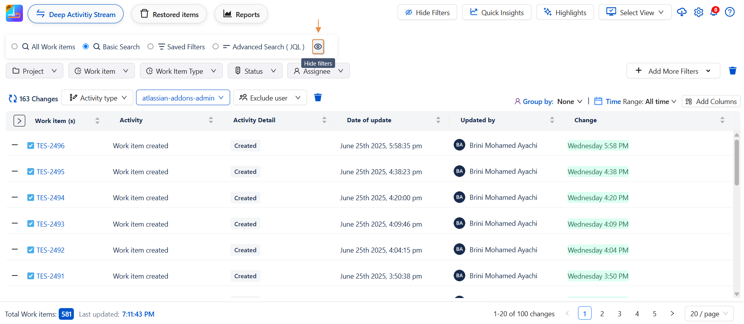This screenshot has height=324, width=744.
Task: Open the Reports tab
Action: (x=241, y=14)
